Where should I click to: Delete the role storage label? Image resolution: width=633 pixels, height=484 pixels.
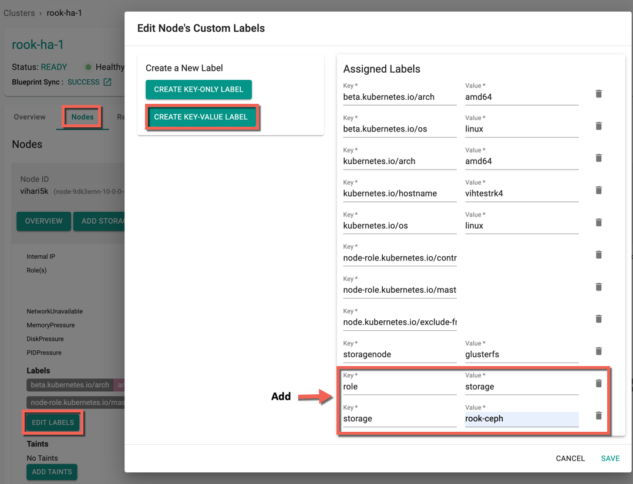pos(599,383)
